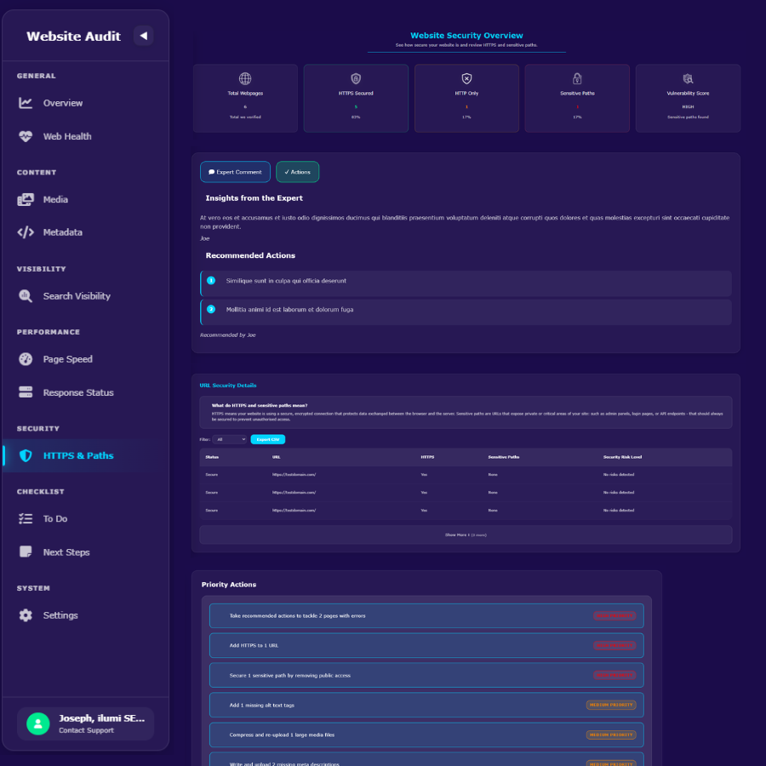
Task: Expand Show More in URL Security Details
Action: 466,534
